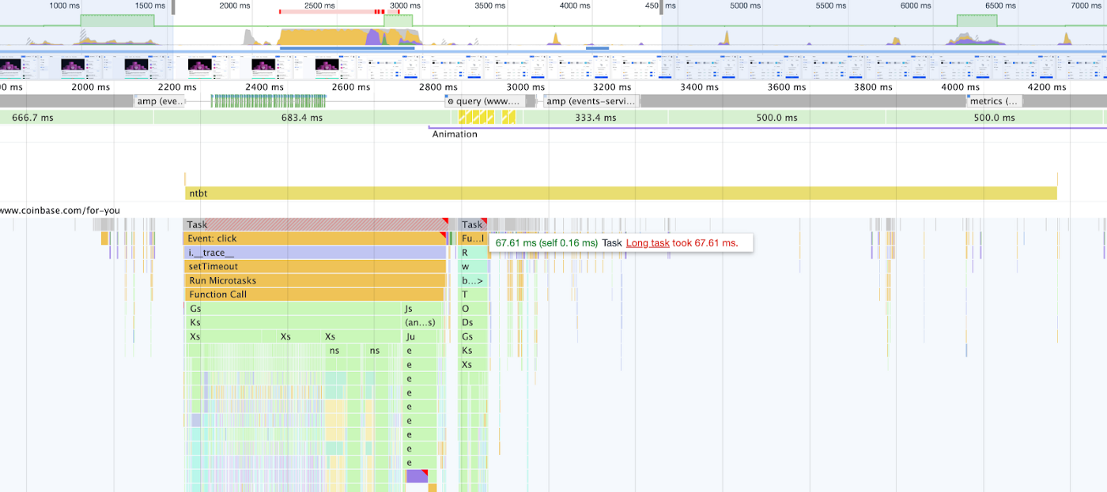Select the w function entry
Screen dimensions: 1107x492
coord(473,267)
